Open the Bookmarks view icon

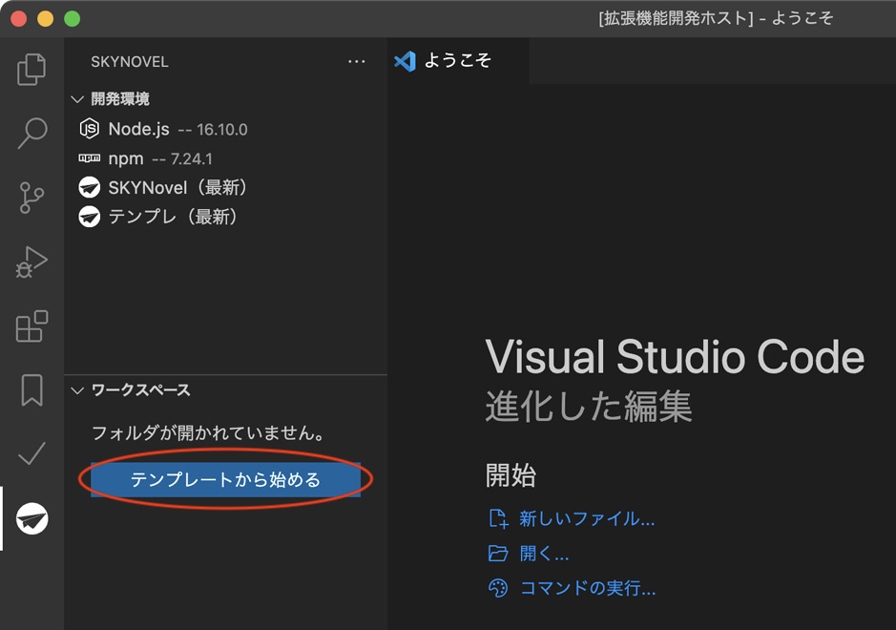point(32,390)
